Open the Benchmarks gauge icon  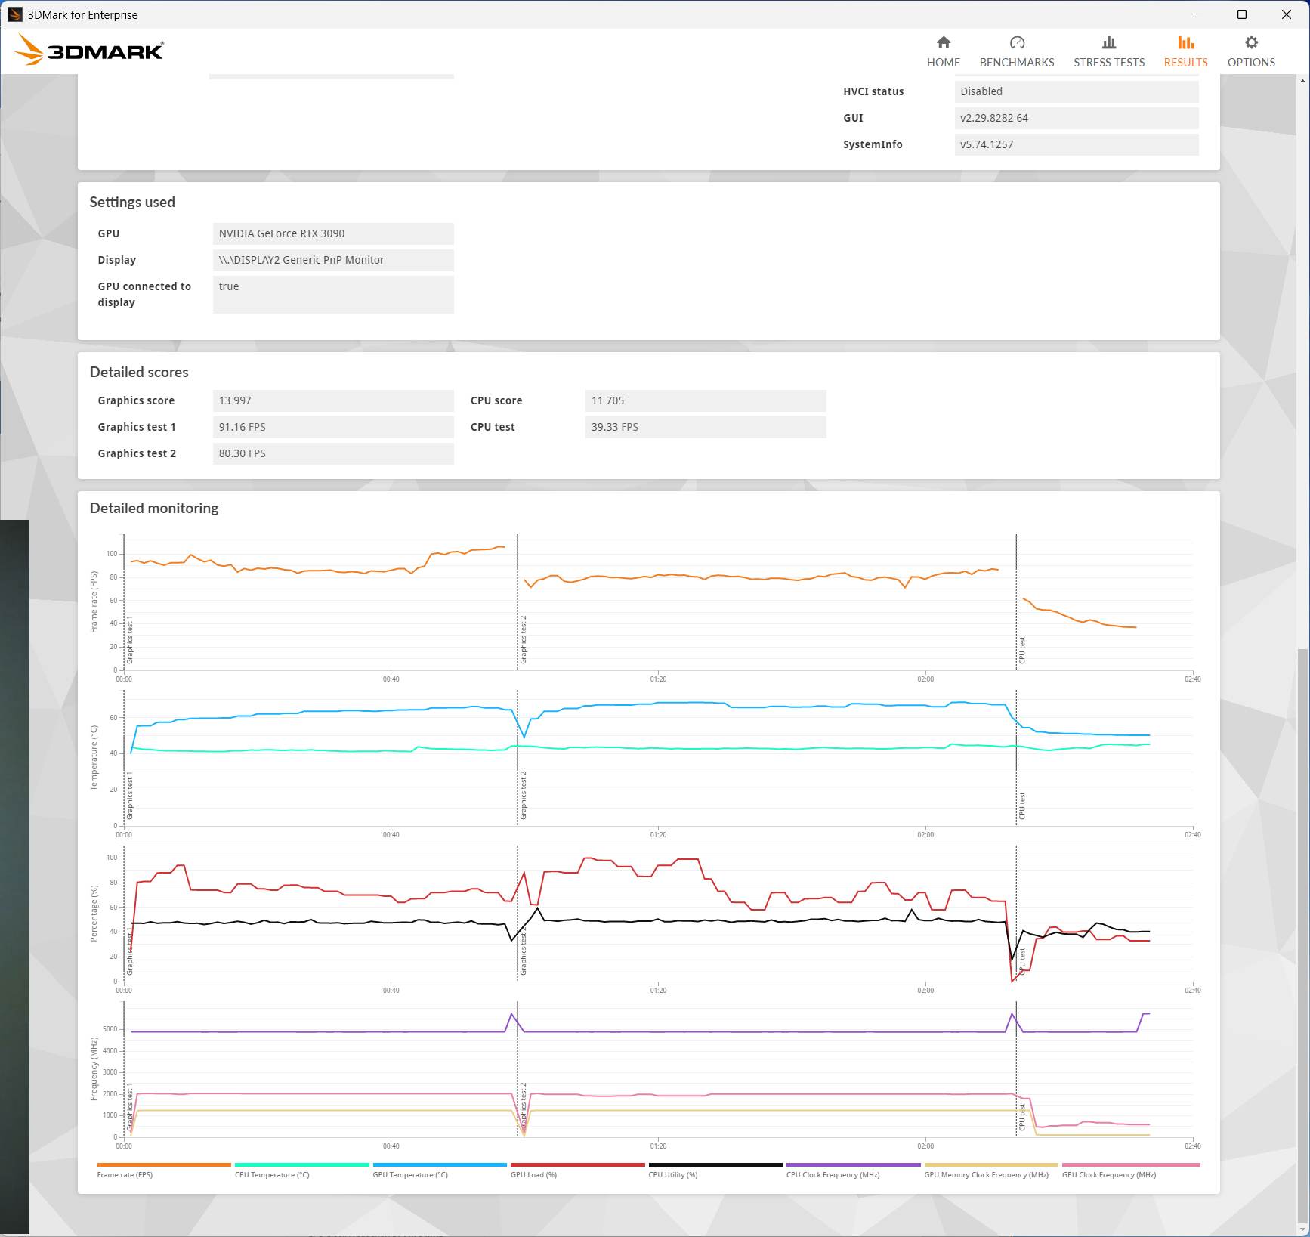pos(1017,42)
